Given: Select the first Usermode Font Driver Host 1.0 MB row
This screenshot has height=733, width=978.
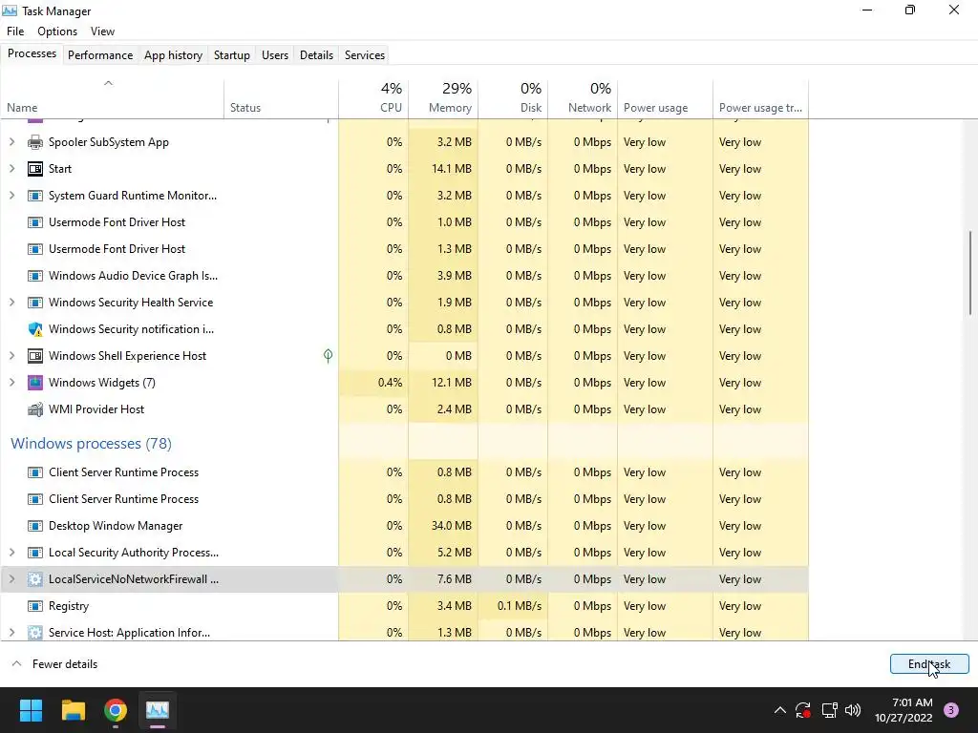Looking at the screenshot, I should (x=404, y=222).
